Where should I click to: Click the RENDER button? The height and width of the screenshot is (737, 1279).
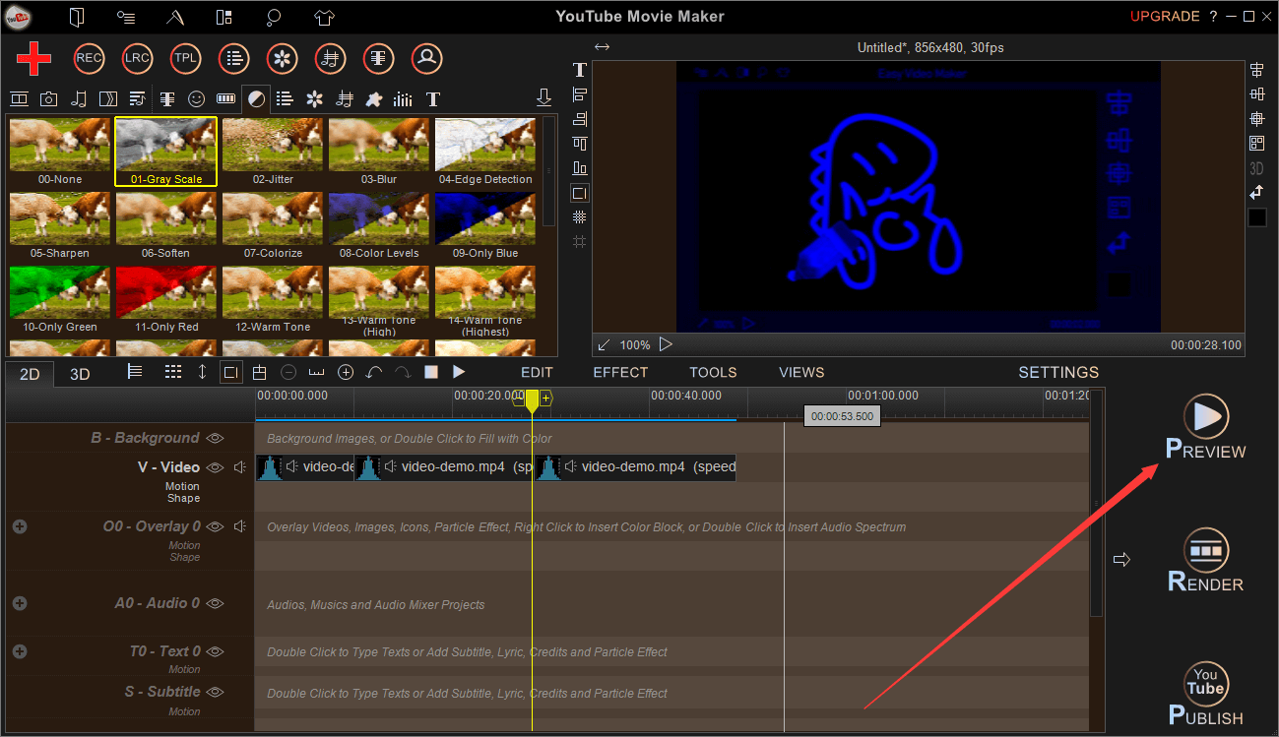pyautogui.click(x=1206, y=560)
